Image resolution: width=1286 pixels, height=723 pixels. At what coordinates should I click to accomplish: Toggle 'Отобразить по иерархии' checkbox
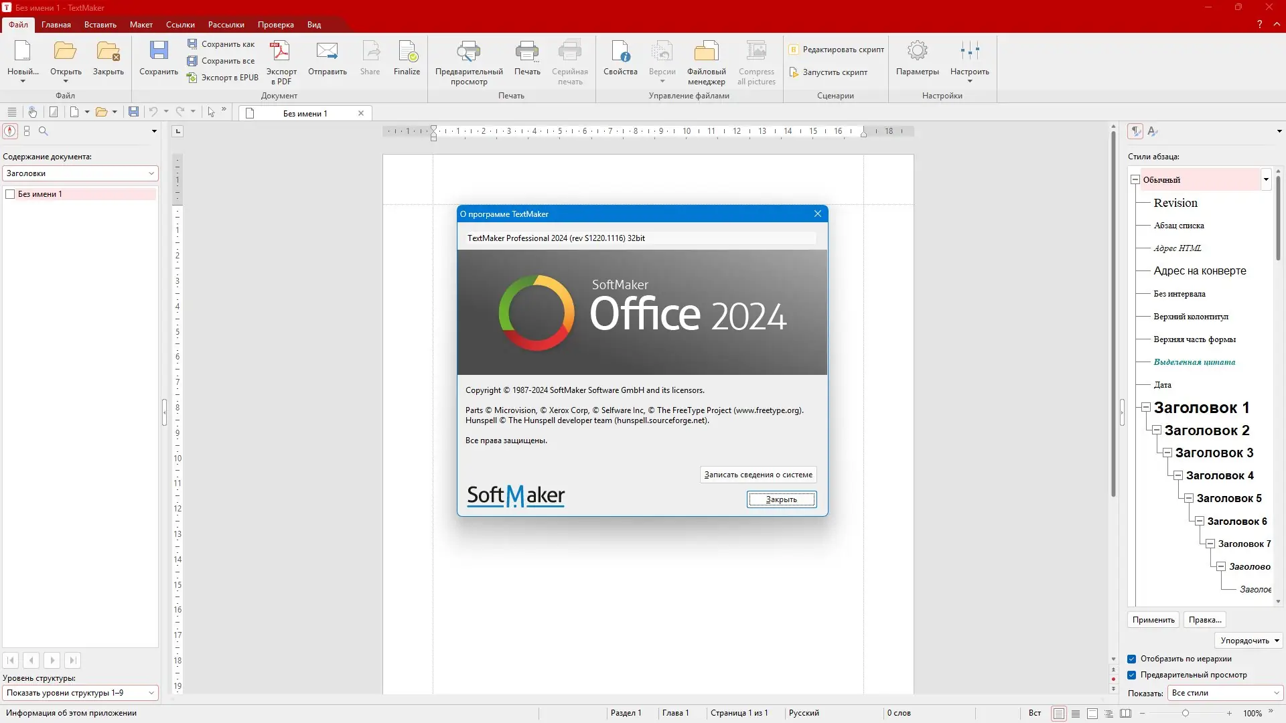point(1132,659)
